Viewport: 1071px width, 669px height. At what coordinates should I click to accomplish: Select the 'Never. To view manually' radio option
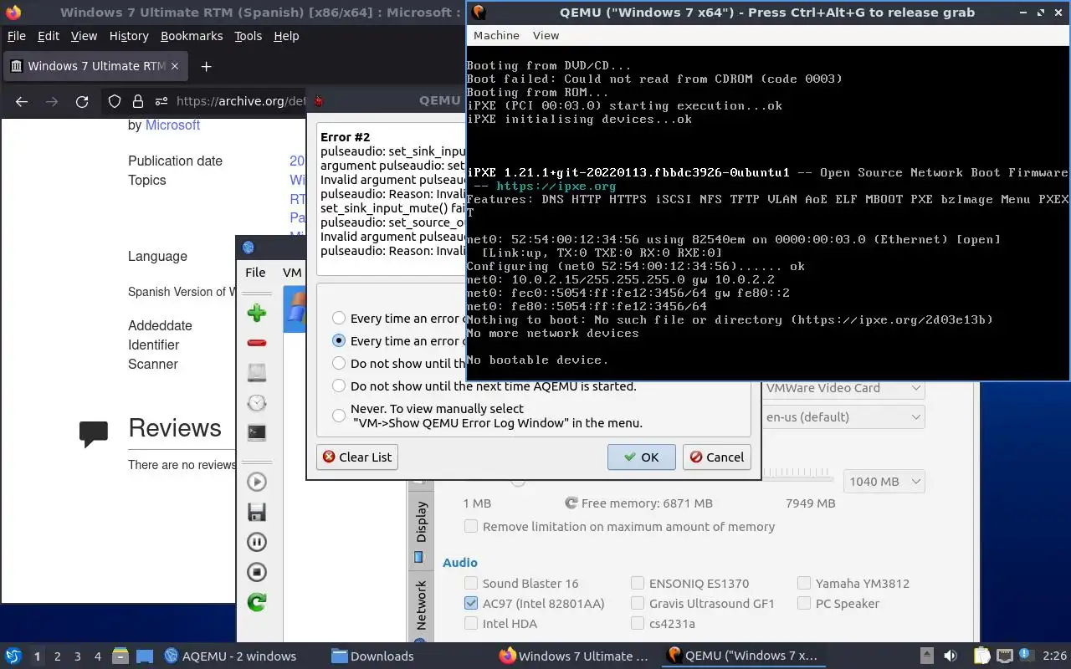point(339,416)
